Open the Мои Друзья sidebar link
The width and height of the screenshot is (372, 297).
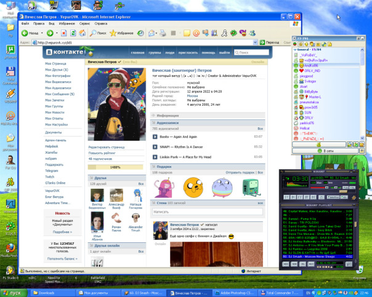57,69
